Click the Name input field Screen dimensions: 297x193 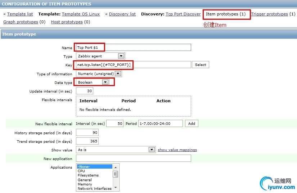coord(133,47)
